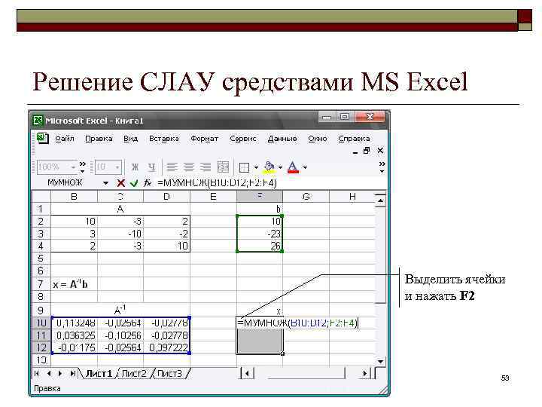
Task: Open fill color dropdown arrow
Action: click(280, 167)
